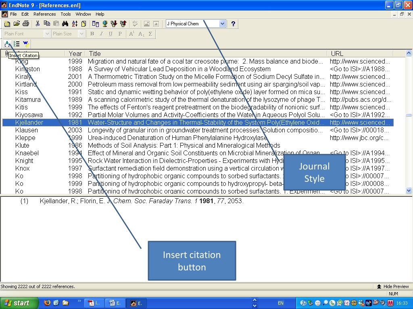Select the Klausen 2003 reference
This screenshot has height=309, width=413.
click(198, 130)
